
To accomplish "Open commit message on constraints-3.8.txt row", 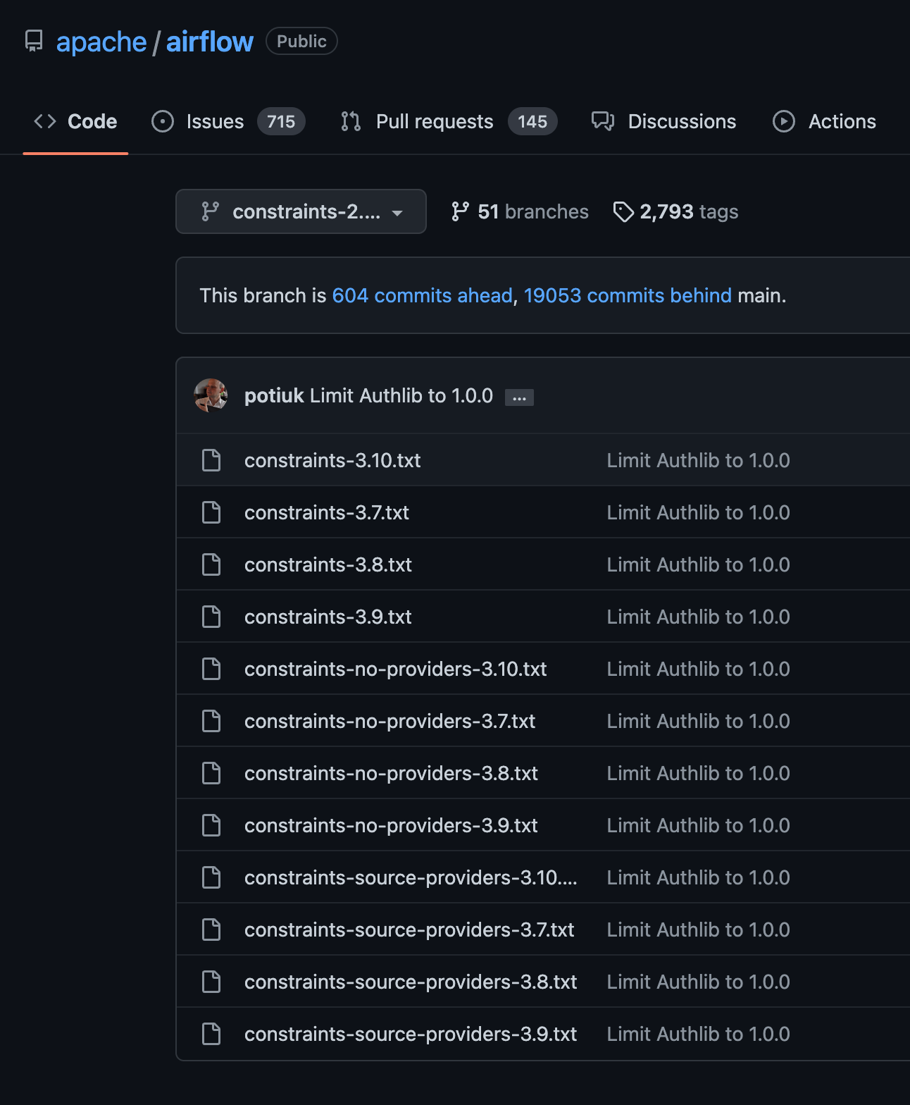I will (698, 564).
